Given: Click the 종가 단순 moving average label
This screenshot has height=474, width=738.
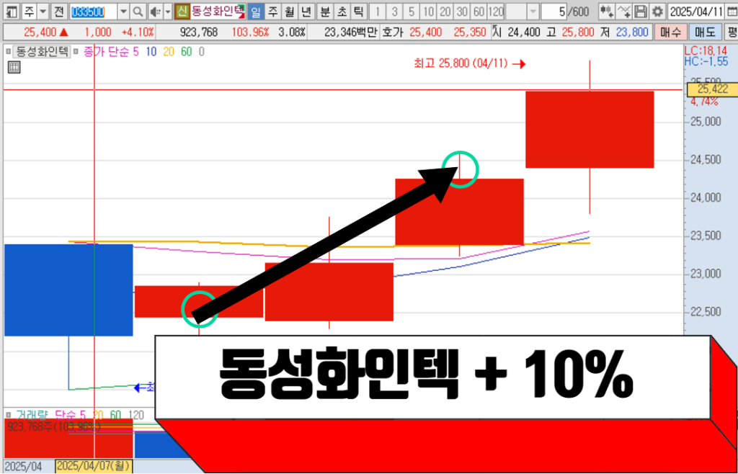Looking at the screenshot, I should pos(107,52).
